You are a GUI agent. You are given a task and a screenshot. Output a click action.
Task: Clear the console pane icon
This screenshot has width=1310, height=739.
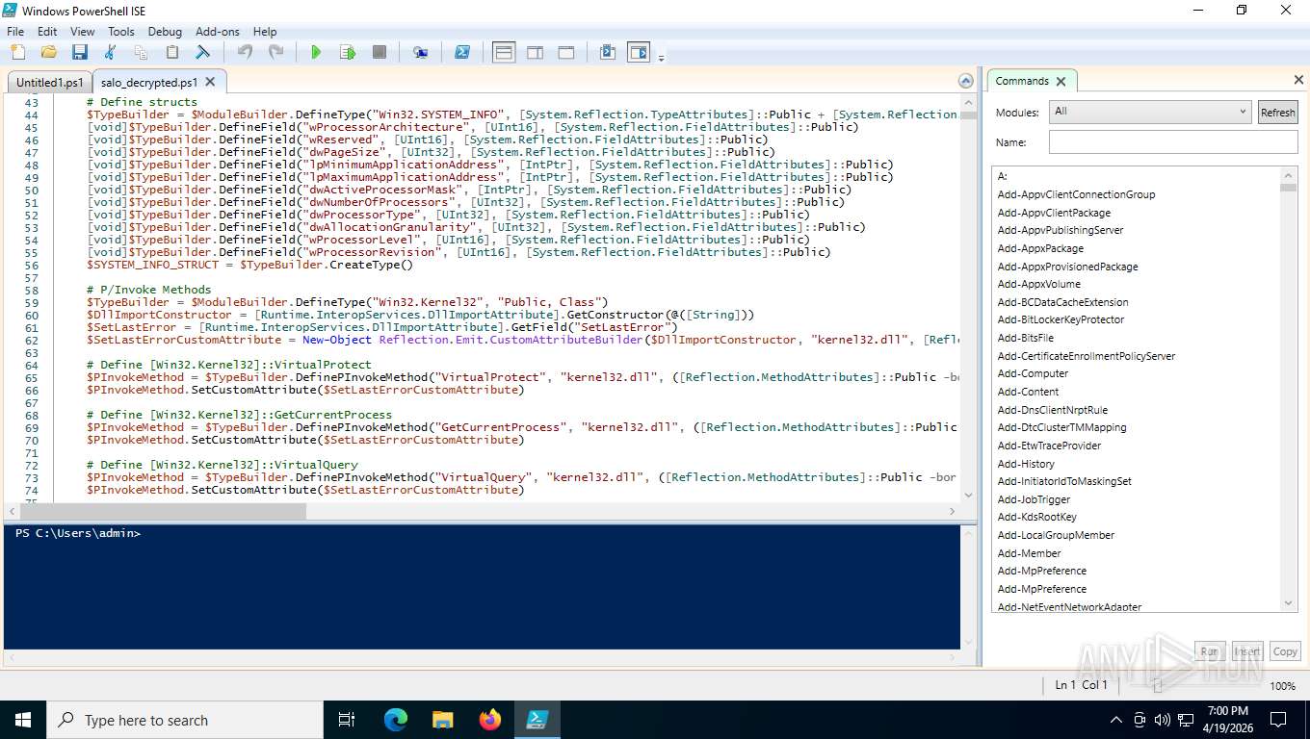point(203,52)
